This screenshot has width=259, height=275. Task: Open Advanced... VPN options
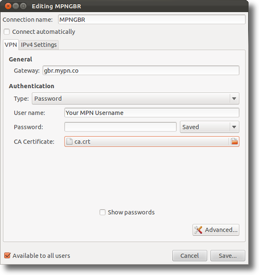tap(216, 230)
